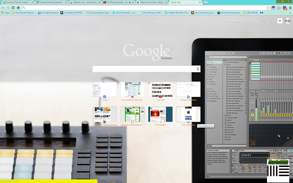Open the How a Simple Layout bookmark
Image resolution: width=293 pixels, height=183 pixels.
pos(203,13)
